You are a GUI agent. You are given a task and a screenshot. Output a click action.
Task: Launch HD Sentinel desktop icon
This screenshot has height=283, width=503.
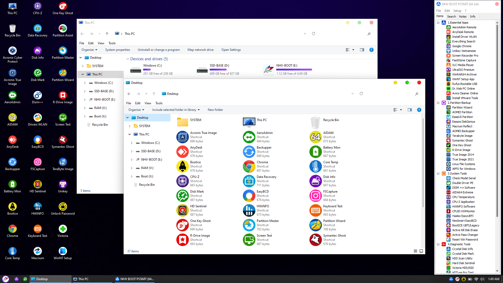(37, 187)
